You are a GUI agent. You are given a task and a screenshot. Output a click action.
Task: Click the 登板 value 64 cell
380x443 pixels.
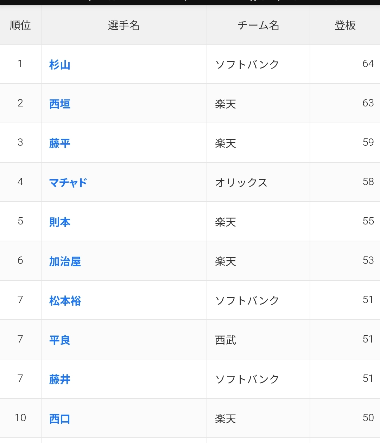[x=368, y=64]
